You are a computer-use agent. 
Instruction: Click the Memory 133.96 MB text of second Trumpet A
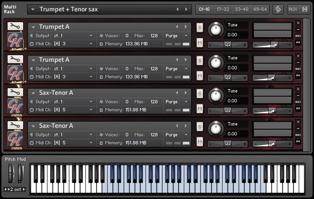(137, 77)
